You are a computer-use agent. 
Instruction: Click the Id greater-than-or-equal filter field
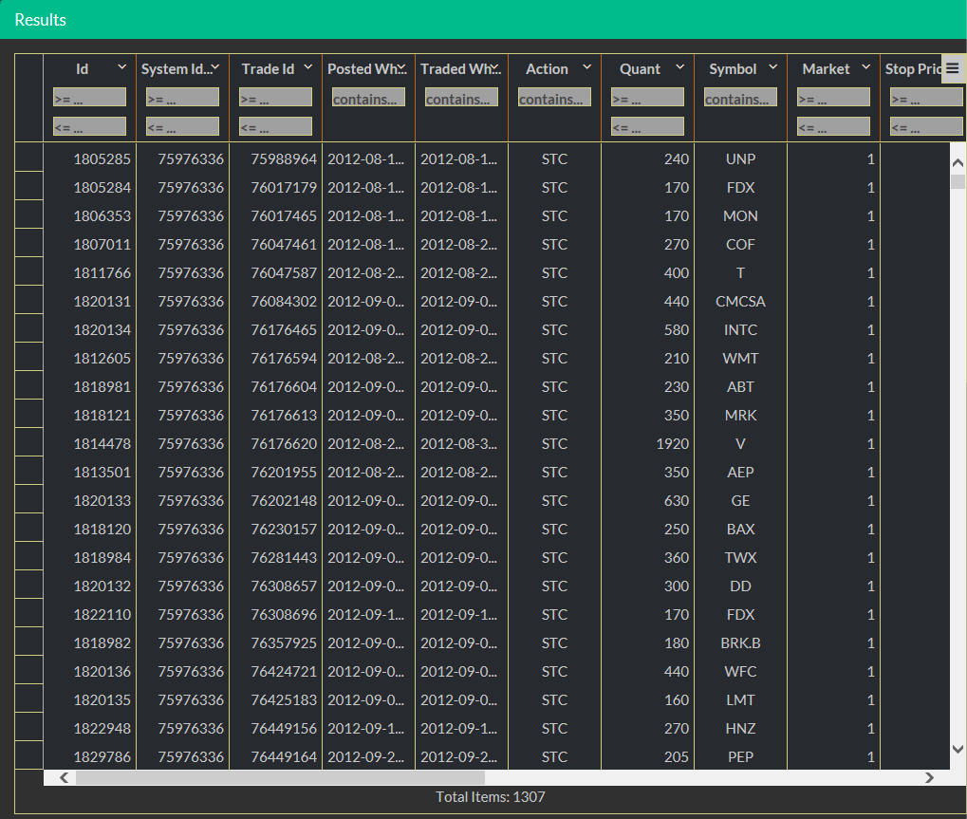click(89, 98)
